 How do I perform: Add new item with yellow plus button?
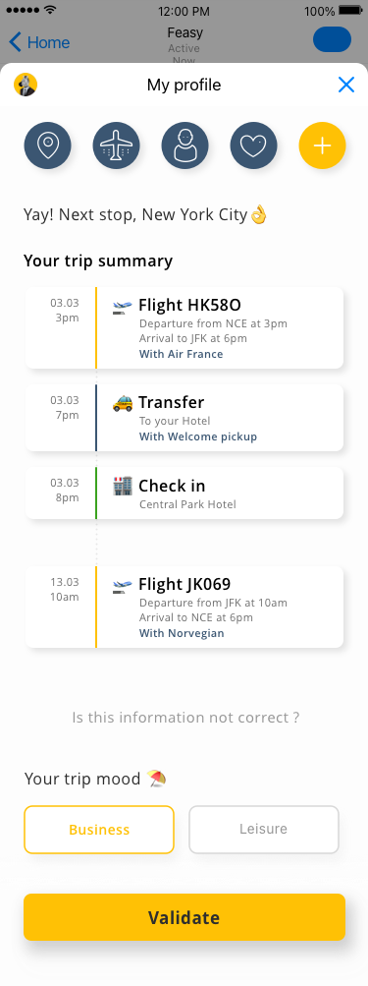[x=322, y=145]
